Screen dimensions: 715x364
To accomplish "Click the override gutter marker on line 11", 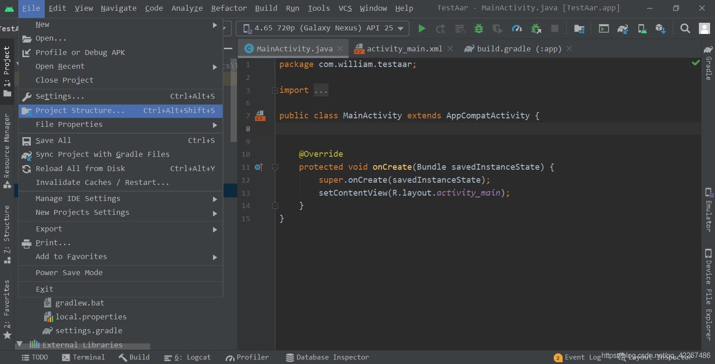I will click(x=259, y=167).
